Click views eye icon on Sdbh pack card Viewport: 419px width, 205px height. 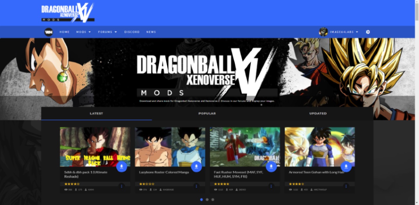coord(66,190)
